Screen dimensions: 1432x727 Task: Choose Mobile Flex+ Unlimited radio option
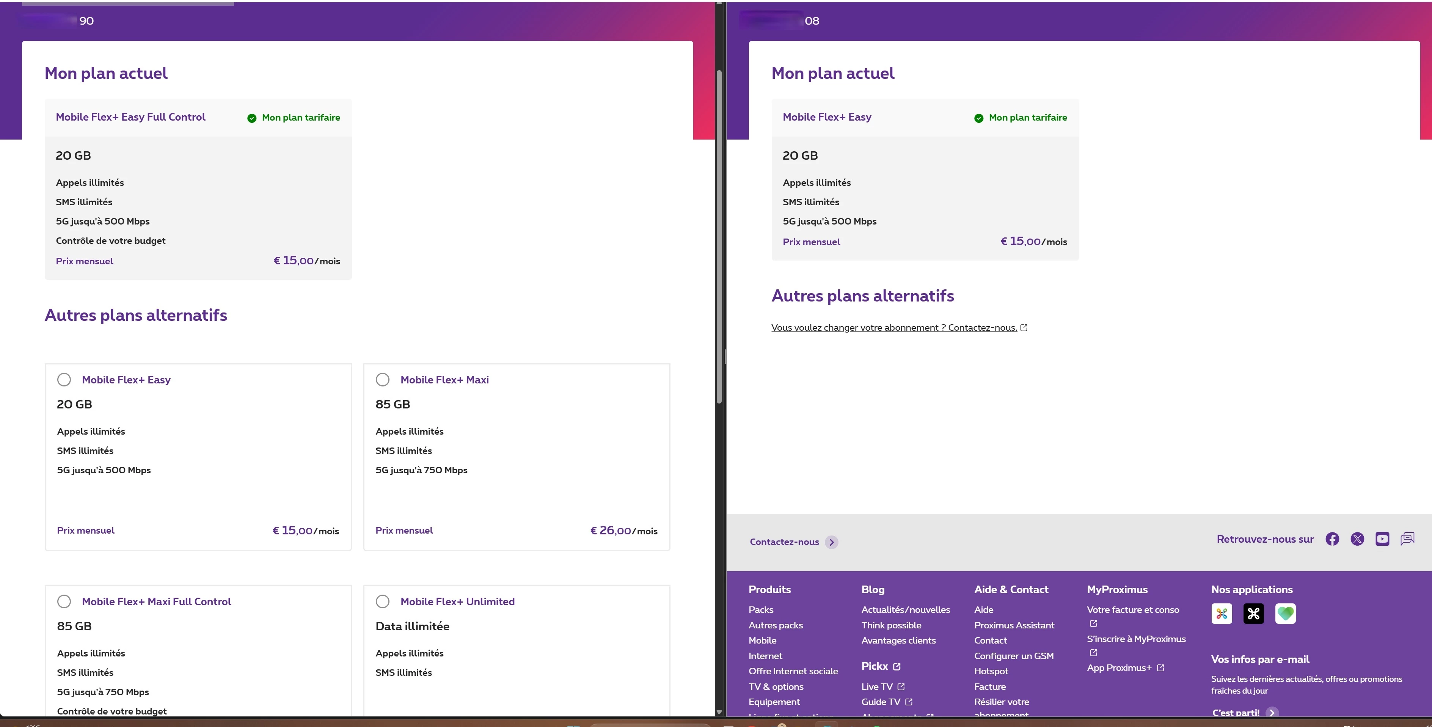click(382, 601)
